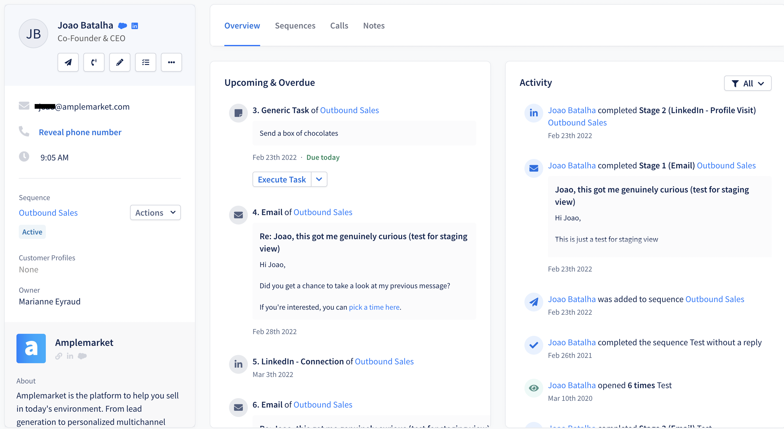Click the task list icon button

click(145, 62)
